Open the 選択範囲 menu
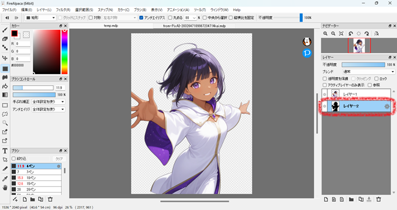 tap(84, 10)
